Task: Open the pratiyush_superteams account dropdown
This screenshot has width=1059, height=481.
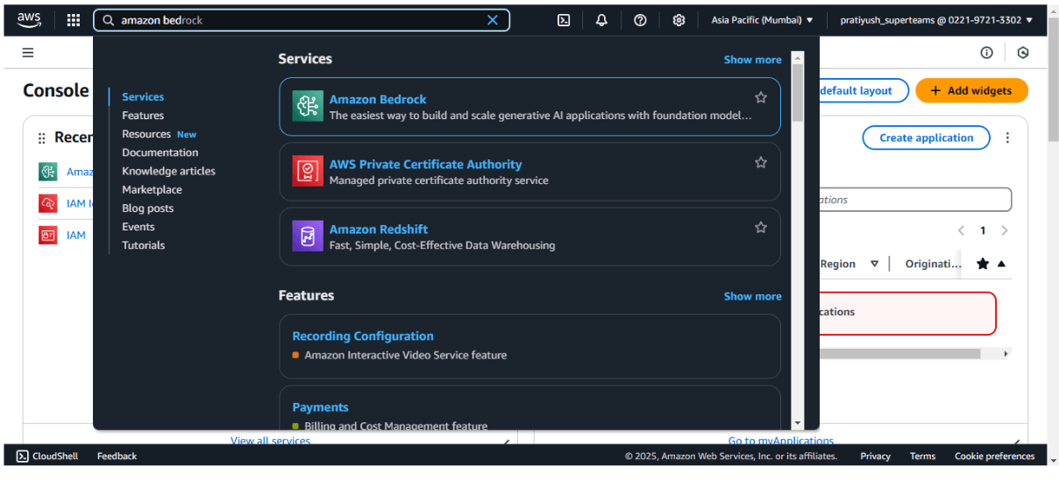Action: [x=935, y=20]
